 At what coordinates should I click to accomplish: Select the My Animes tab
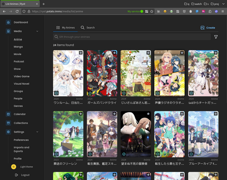(65, 28)
